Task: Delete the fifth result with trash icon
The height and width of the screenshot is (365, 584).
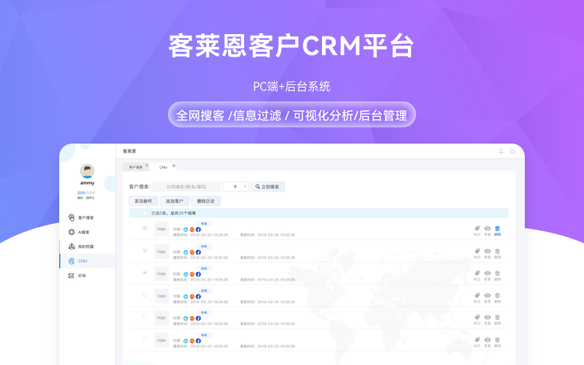Action: (x=497, y=317)
